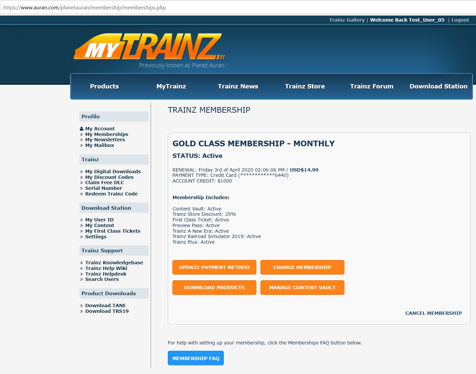The width and height of the screenshot is (476, 374).
Task: Open the Membership FAQ button
Action: (x=196, y=358)
